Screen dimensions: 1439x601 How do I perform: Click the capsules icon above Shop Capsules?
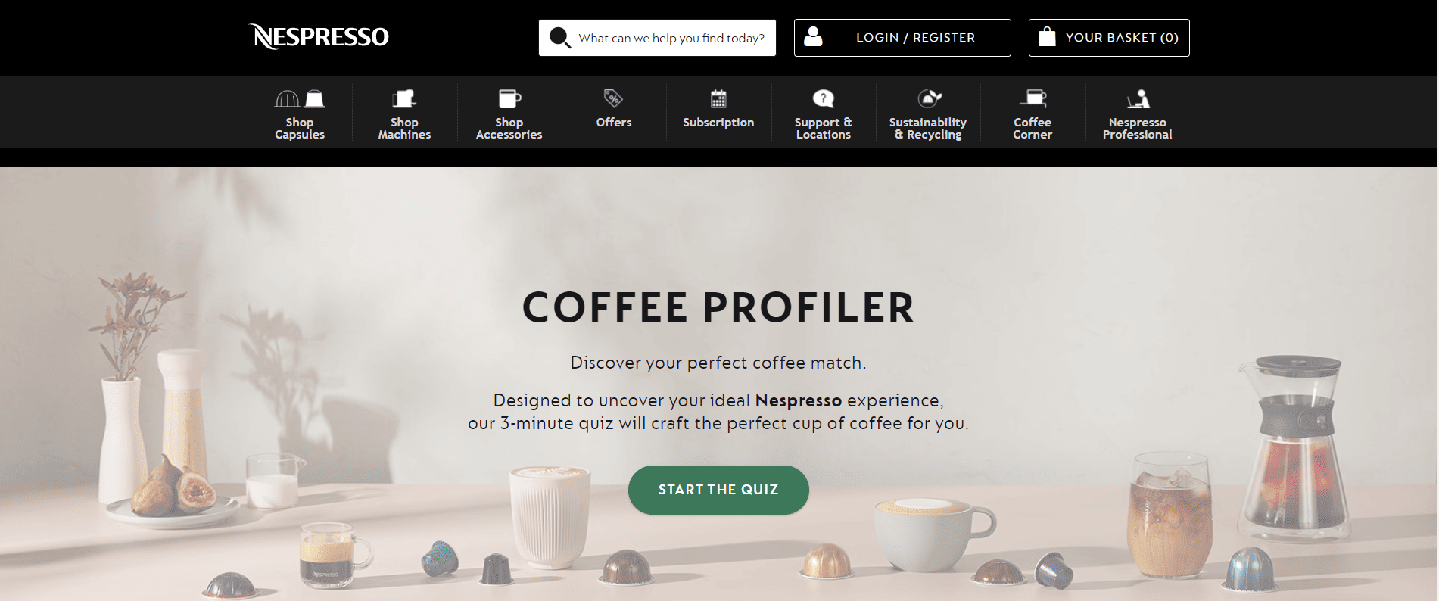pos(300,98)
